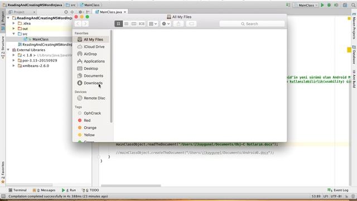The width and height of the screenshot is (357, 201).
Task: Run MainClass with the green play icon
Action: tap(322, 5)
